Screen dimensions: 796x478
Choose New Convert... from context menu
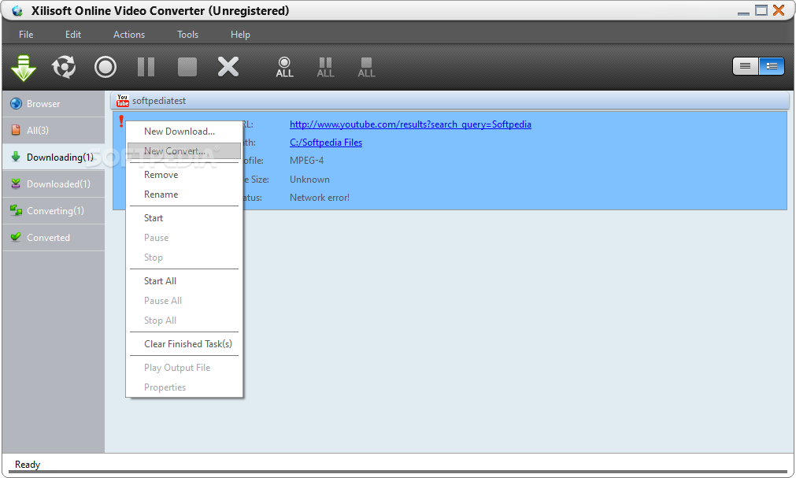(x=184, y=151)
